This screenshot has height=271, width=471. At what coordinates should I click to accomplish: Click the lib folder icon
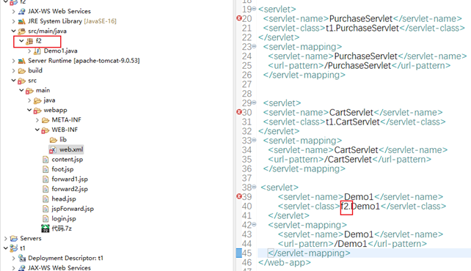pos(54,140)
